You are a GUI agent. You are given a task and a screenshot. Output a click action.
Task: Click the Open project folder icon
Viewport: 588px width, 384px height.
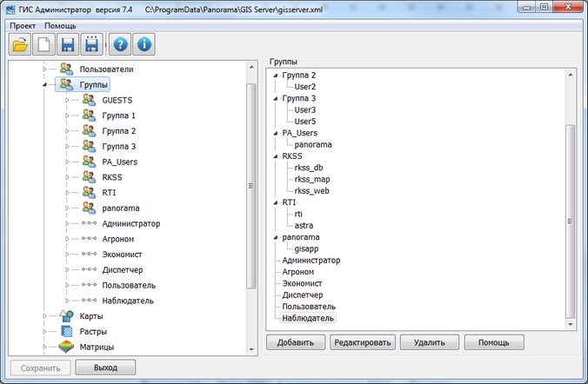20,44
